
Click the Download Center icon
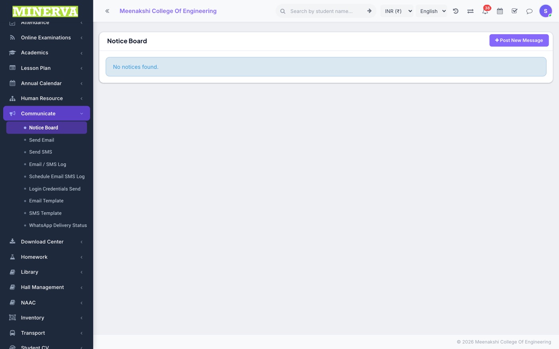pyautogui.click(x=12, y=242)
